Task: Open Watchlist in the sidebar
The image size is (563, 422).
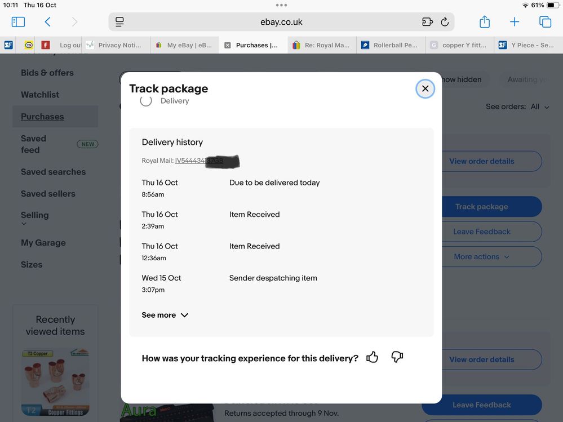Action: 40,95
